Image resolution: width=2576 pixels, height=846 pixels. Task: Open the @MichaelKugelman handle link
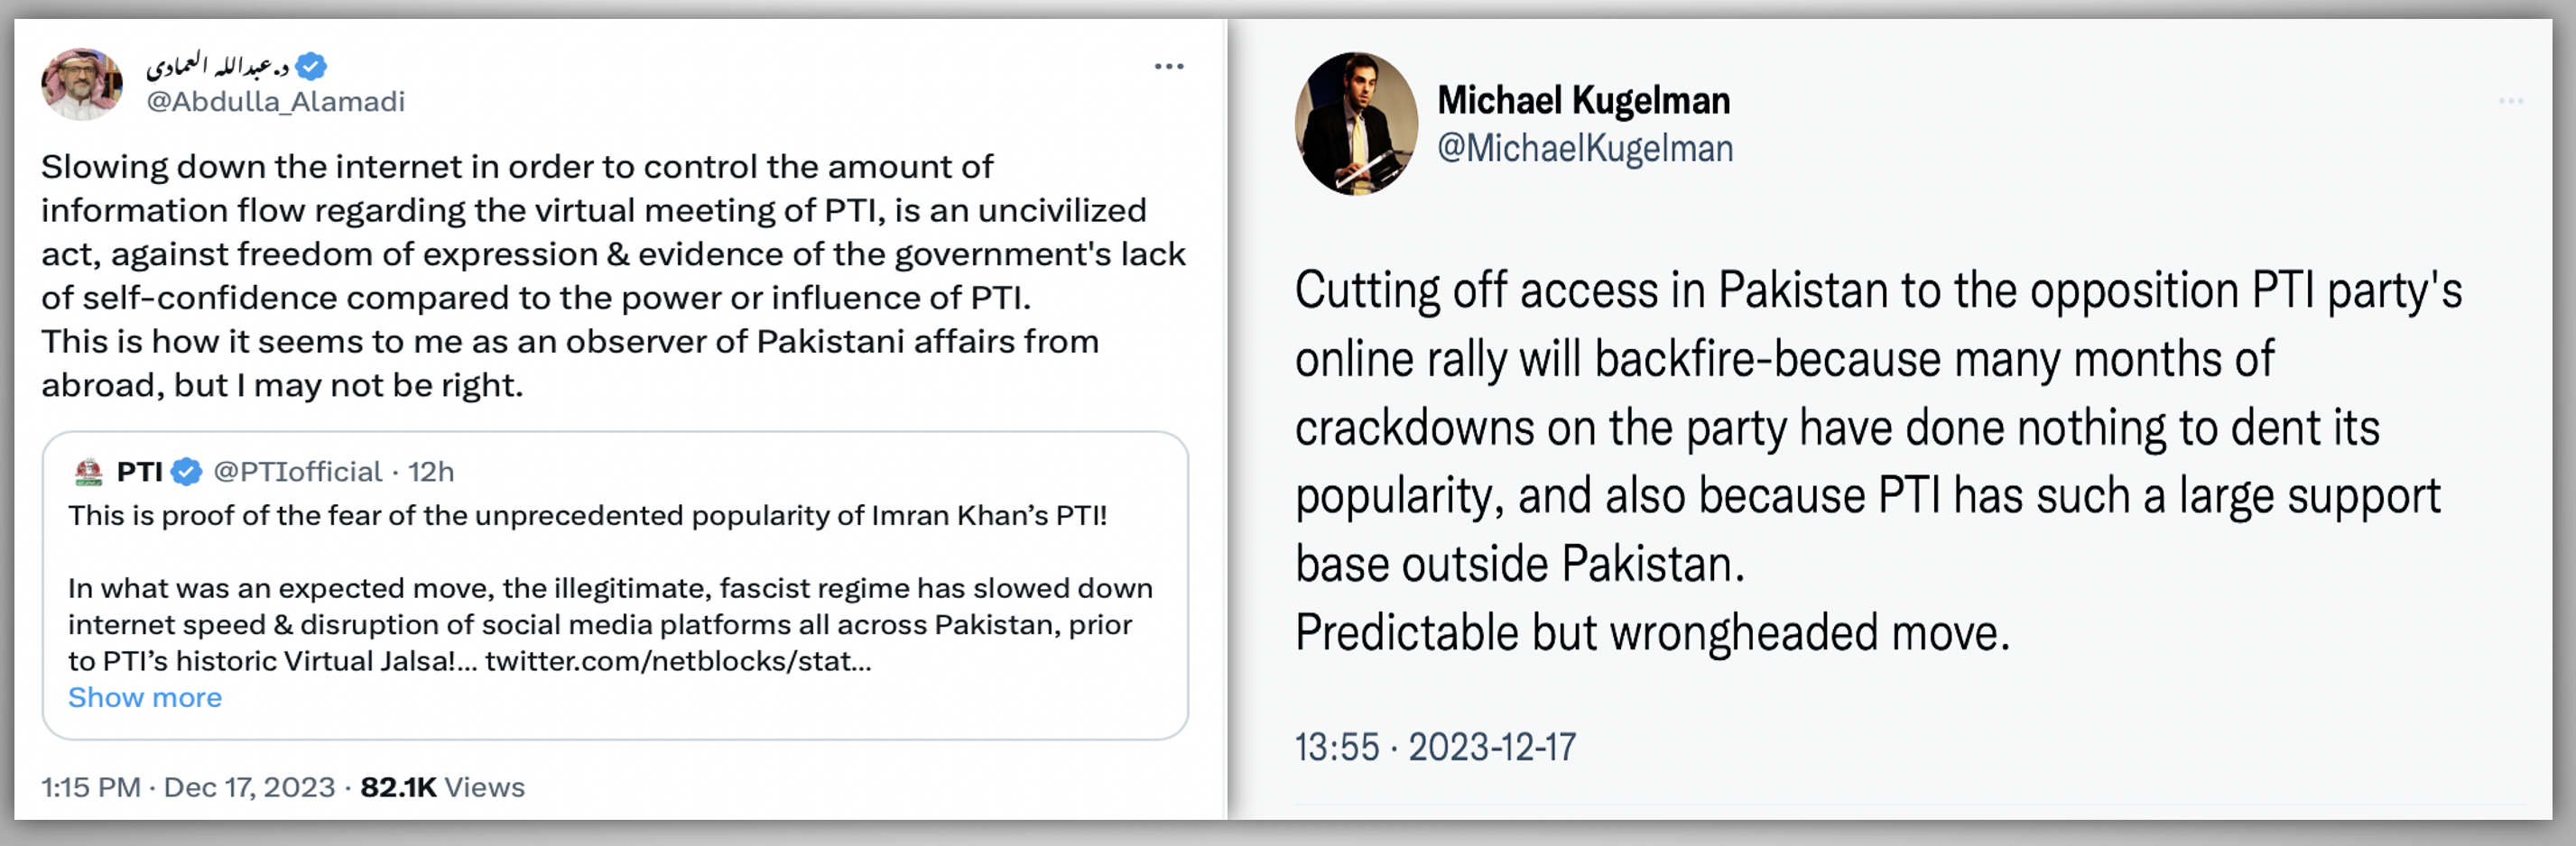tap(1585, 149)
